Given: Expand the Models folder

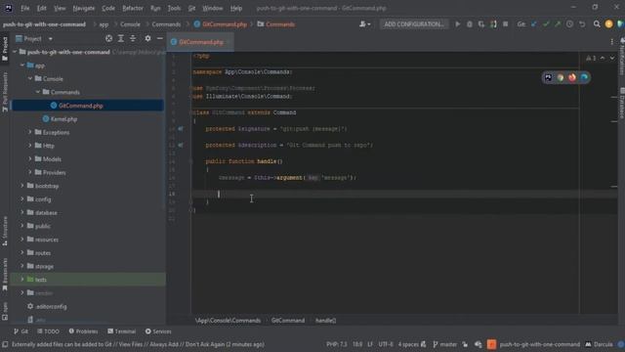Looking at the screenshot, I should click(x=30, y=158).
